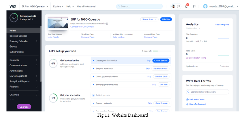Open See All Reports link
This screenshot has width=247, height=121.
click(222, 25)
